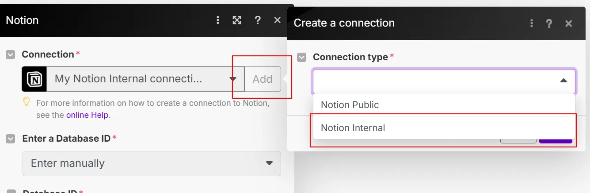Screen dimensions: 590x193
Task: Collapse the Connection type field toggle
Action: pyautogui.click(x=302, y=57)
